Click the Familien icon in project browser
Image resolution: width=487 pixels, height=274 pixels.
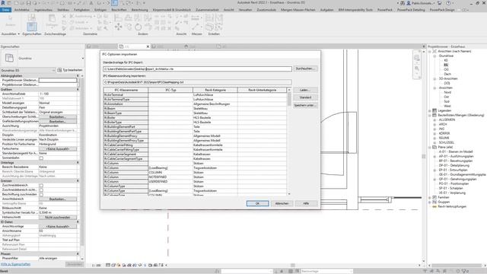(x=434, y=197)
